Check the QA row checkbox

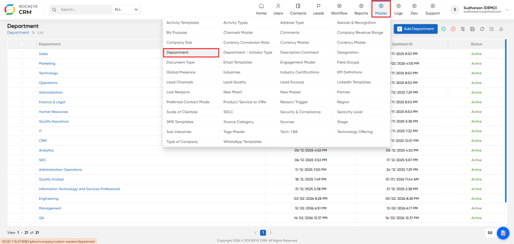pos(22,218)
